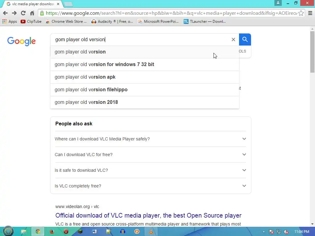
Task: Open 'Official download of VLC media player' link
Action: [148, 215]
